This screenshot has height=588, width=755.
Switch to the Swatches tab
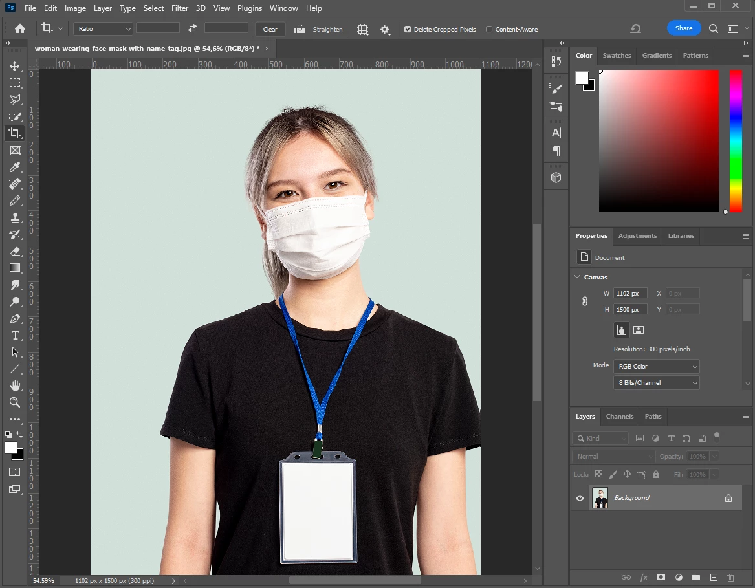617,56
